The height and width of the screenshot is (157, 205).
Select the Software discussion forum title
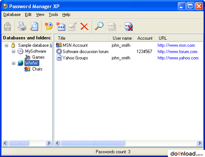(86, 52)
